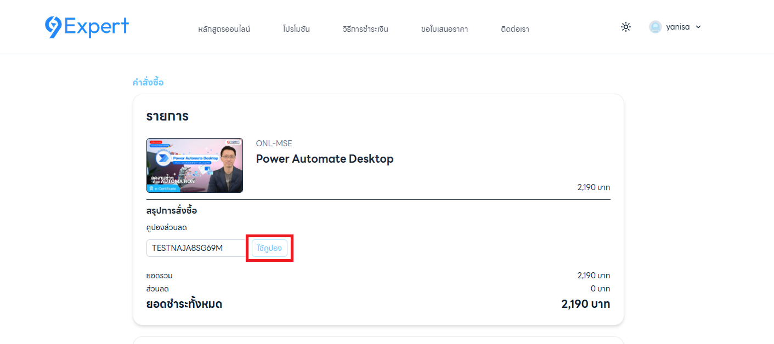774x344 pixels.
Task: Go to the โปรโมชัน page
Action: [x=296, y=29]
